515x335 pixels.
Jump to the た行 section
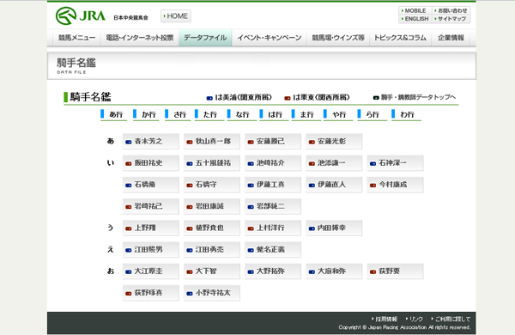point(209,115)
